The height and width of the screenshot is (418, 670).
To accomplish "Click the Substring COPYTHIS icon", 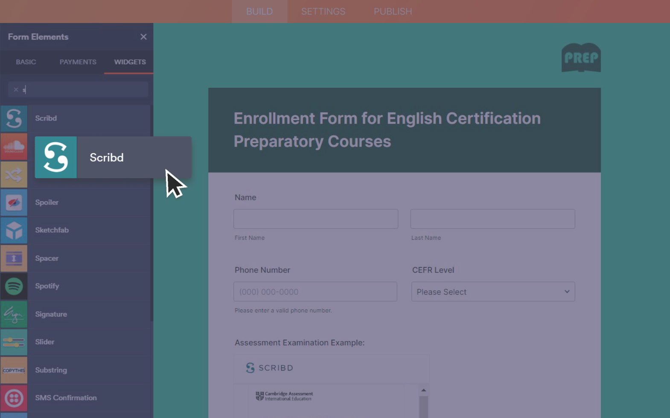I will [14, 370].
